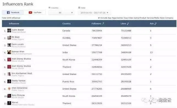This screenshot has width=177, height=108.
Task: Click Mr Bean's avatar thumbnail
Action: (x=9, y=38)
